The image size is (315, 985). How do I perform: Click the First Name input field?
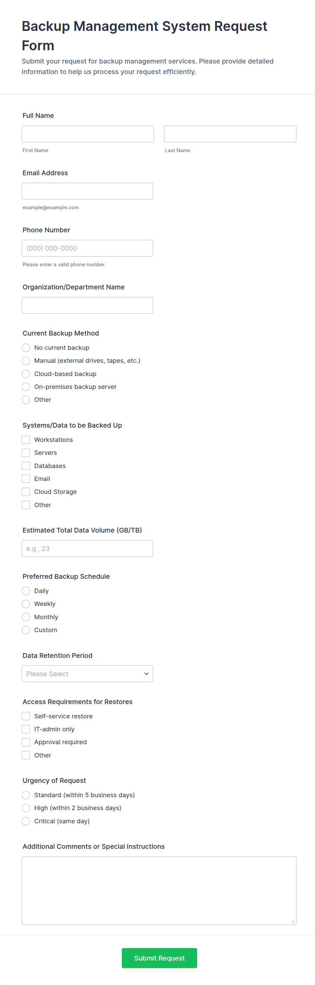(87, 134)
